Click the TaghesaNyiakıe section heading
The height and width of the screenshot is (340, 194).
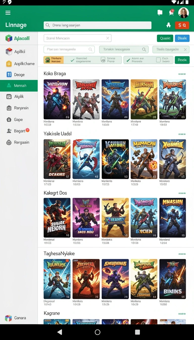[59, 253]
